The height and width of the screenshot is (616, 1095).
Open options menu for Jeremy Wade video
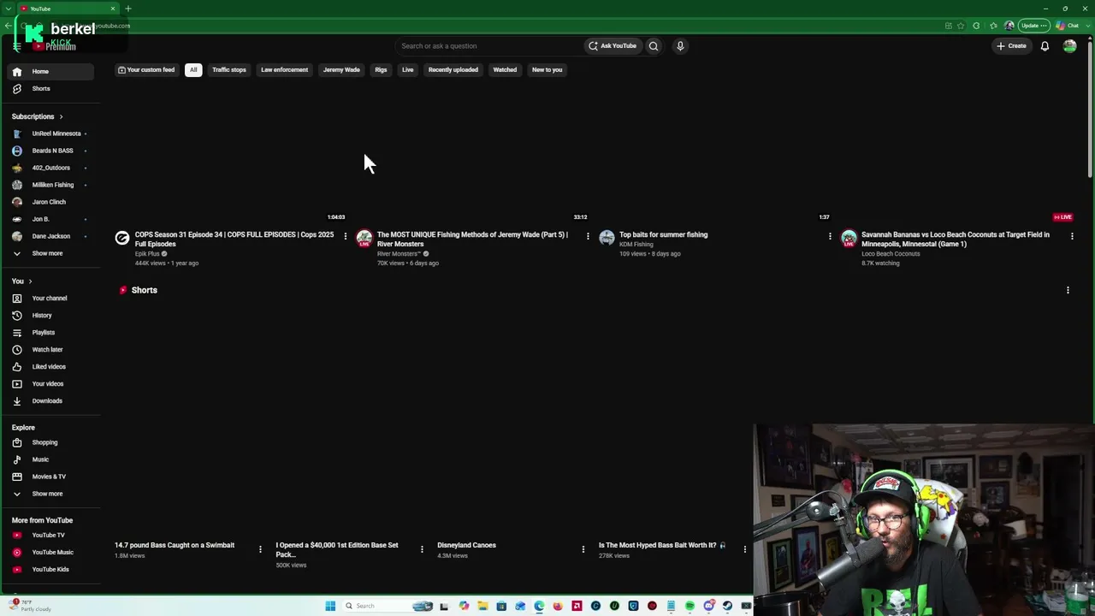point(588,236)
